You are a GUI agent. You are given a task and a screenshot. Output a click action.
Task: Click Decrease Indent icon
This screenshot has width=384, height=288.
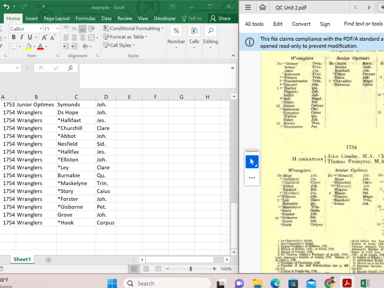click(x=66, y=46)
